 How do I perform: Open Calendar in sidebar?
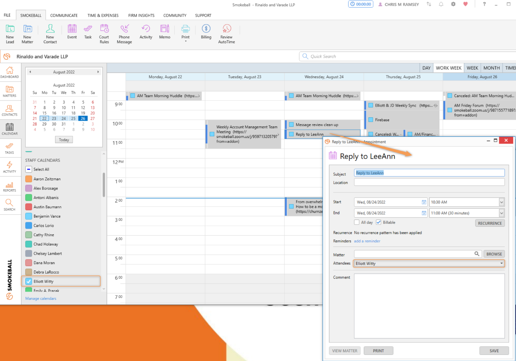coord(10,129)
